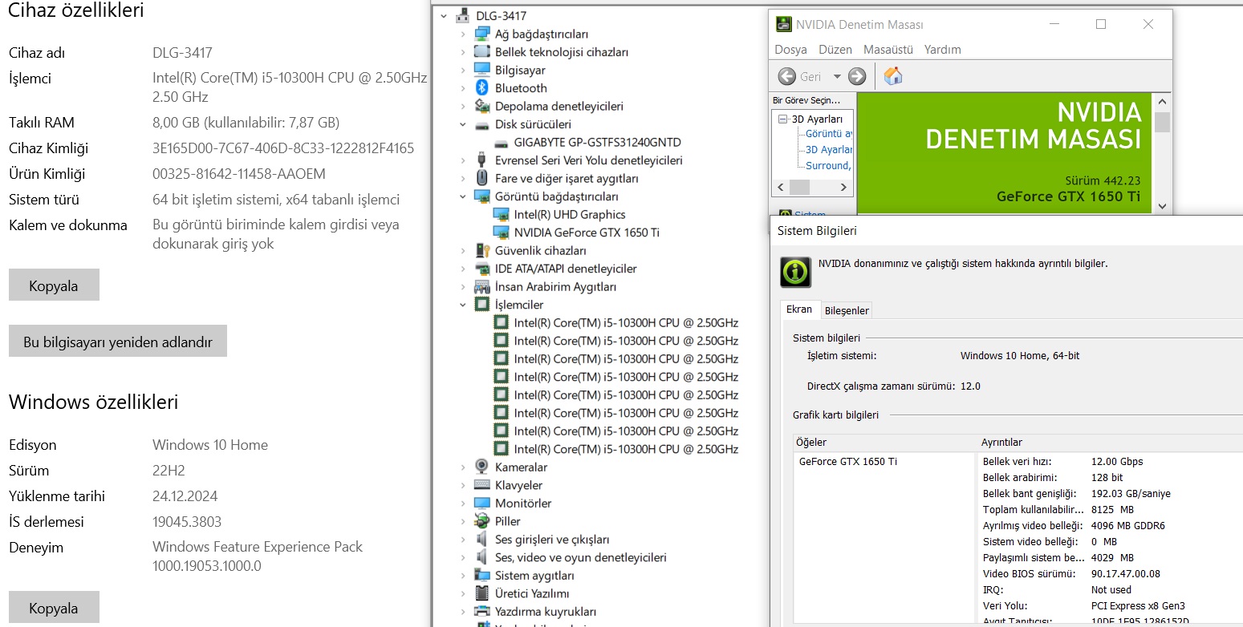Click Bu bilgisayarı yeniden adlandır button

click(x=118, y=342)
